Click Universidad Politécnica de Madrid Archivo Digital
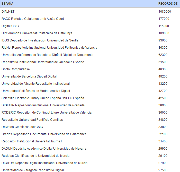180x172 pixels. pos(36,91)
